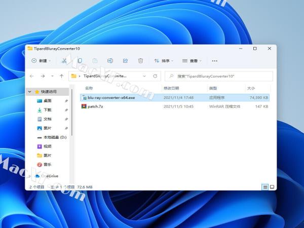The width and height of the screenshot is (304, 228).
Task: Click the Copy icon in toolbar
Action: coord(80,61)
